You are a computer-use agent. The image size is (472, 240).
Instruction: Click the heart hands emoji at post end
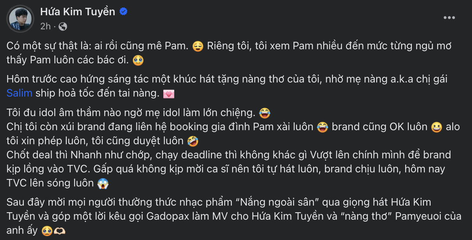click(x=58, y=231)
